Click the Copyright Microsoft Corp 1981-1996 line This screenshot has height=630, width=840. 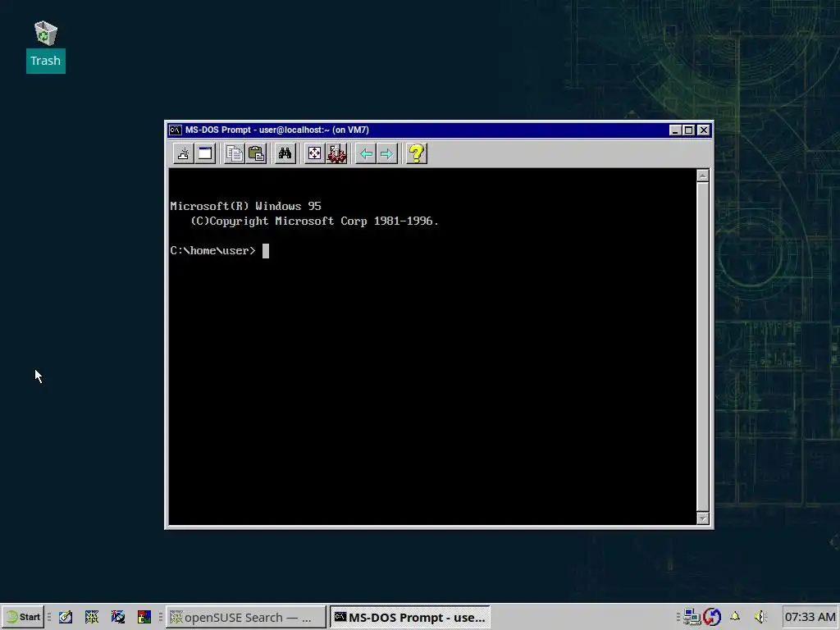pos(314,221)
